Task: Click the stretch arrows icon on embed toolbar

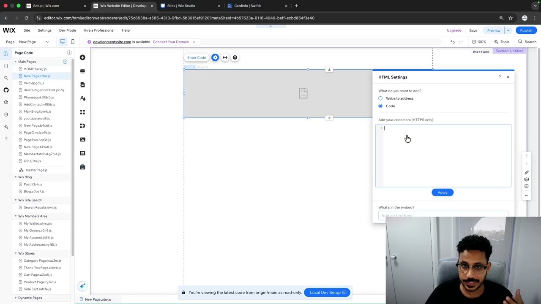Action: click(225, 57)
